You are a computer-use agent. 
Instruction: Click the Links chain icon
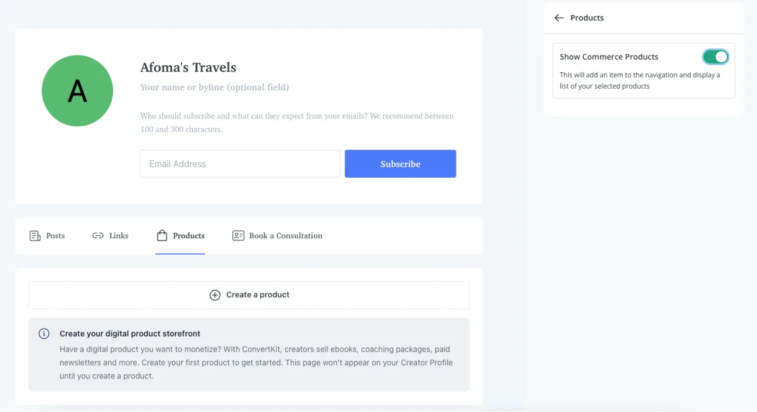point(98,236)
